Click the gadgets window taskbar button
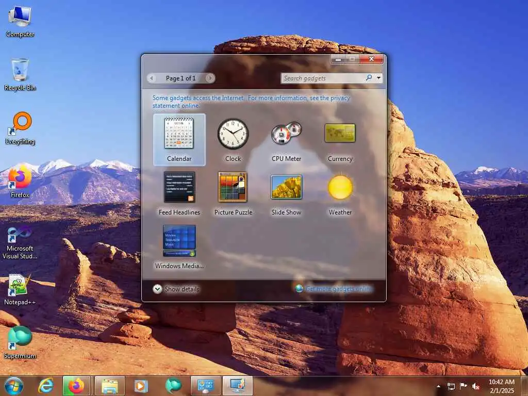This screenshot has height=396, width=528. [x=237, y=386]
